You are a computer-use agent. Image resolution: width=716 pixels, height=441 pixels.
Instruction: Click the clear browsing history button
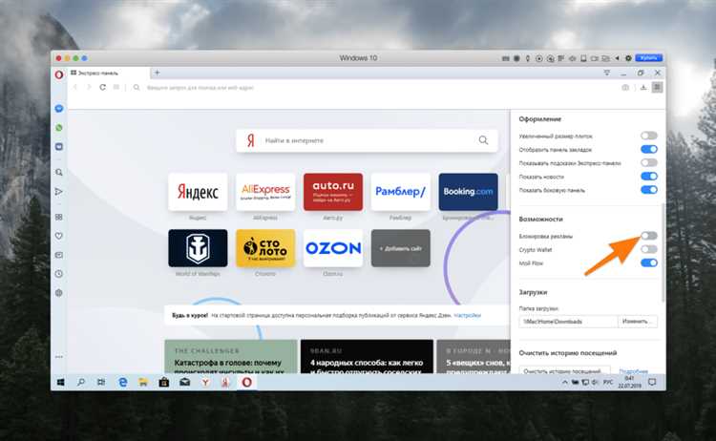(x=564, y=370)
